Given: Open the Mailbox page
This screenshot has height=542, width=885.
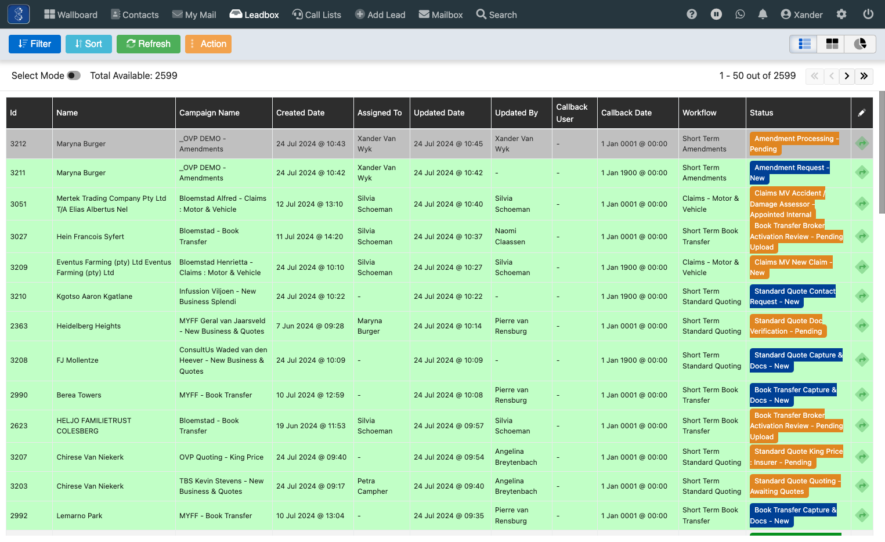Looking at the screenshot, I should coord(441,15).
